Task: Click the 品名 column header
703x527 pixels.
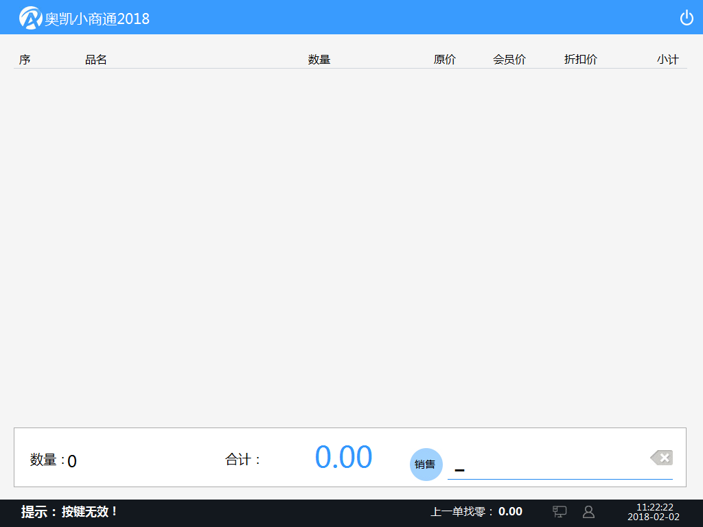Action: tap(96, 59)
